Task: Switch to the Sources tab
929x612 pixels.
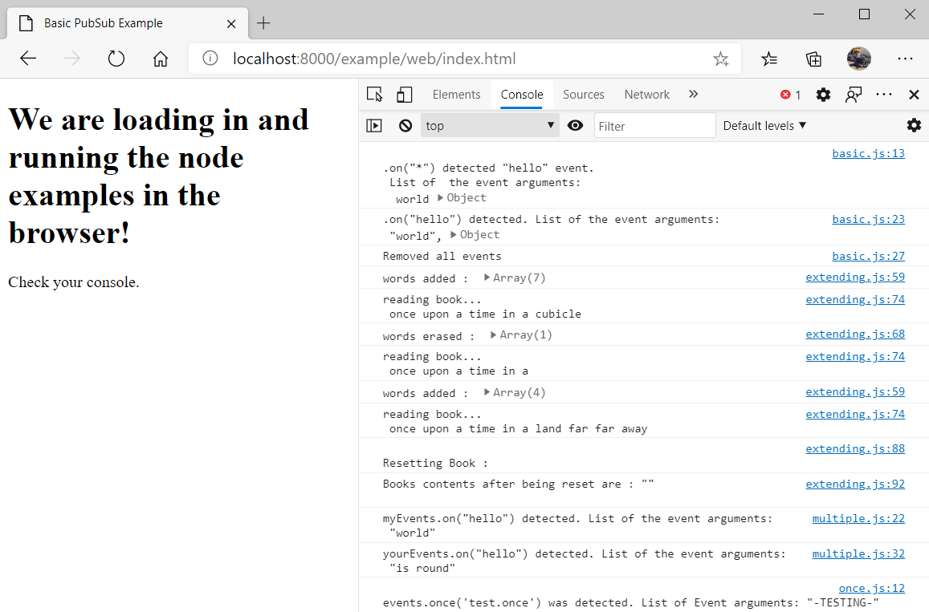Action: tap(584, 95)
